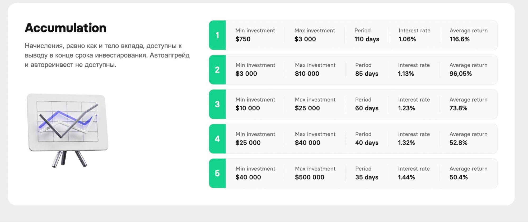
Task: Click the $750 min investment value
Action: pos(243,39)
